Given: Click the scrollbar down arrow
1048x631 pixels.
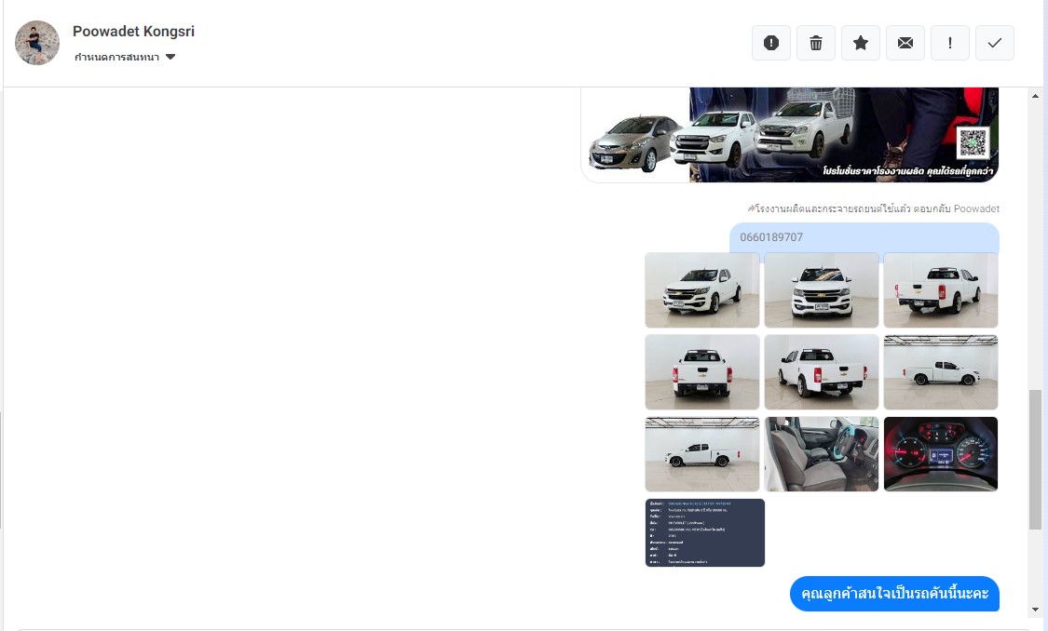Looking at the screenshot, I should [1035, 609].
